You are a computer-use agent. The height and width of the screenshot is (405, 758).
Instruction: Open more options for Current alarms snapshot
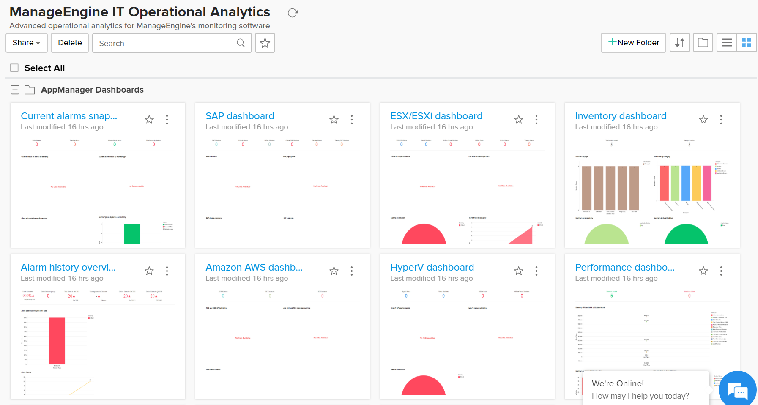click(x=167, y=120)
